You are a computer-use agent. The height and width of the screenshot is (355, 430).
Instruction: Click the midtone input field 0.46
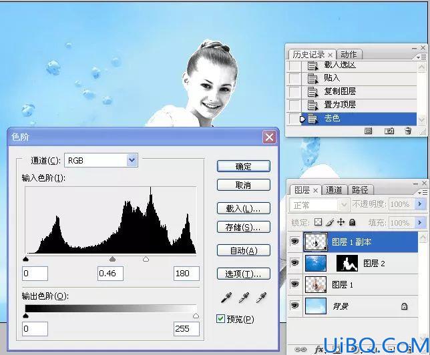pos(110,274)
